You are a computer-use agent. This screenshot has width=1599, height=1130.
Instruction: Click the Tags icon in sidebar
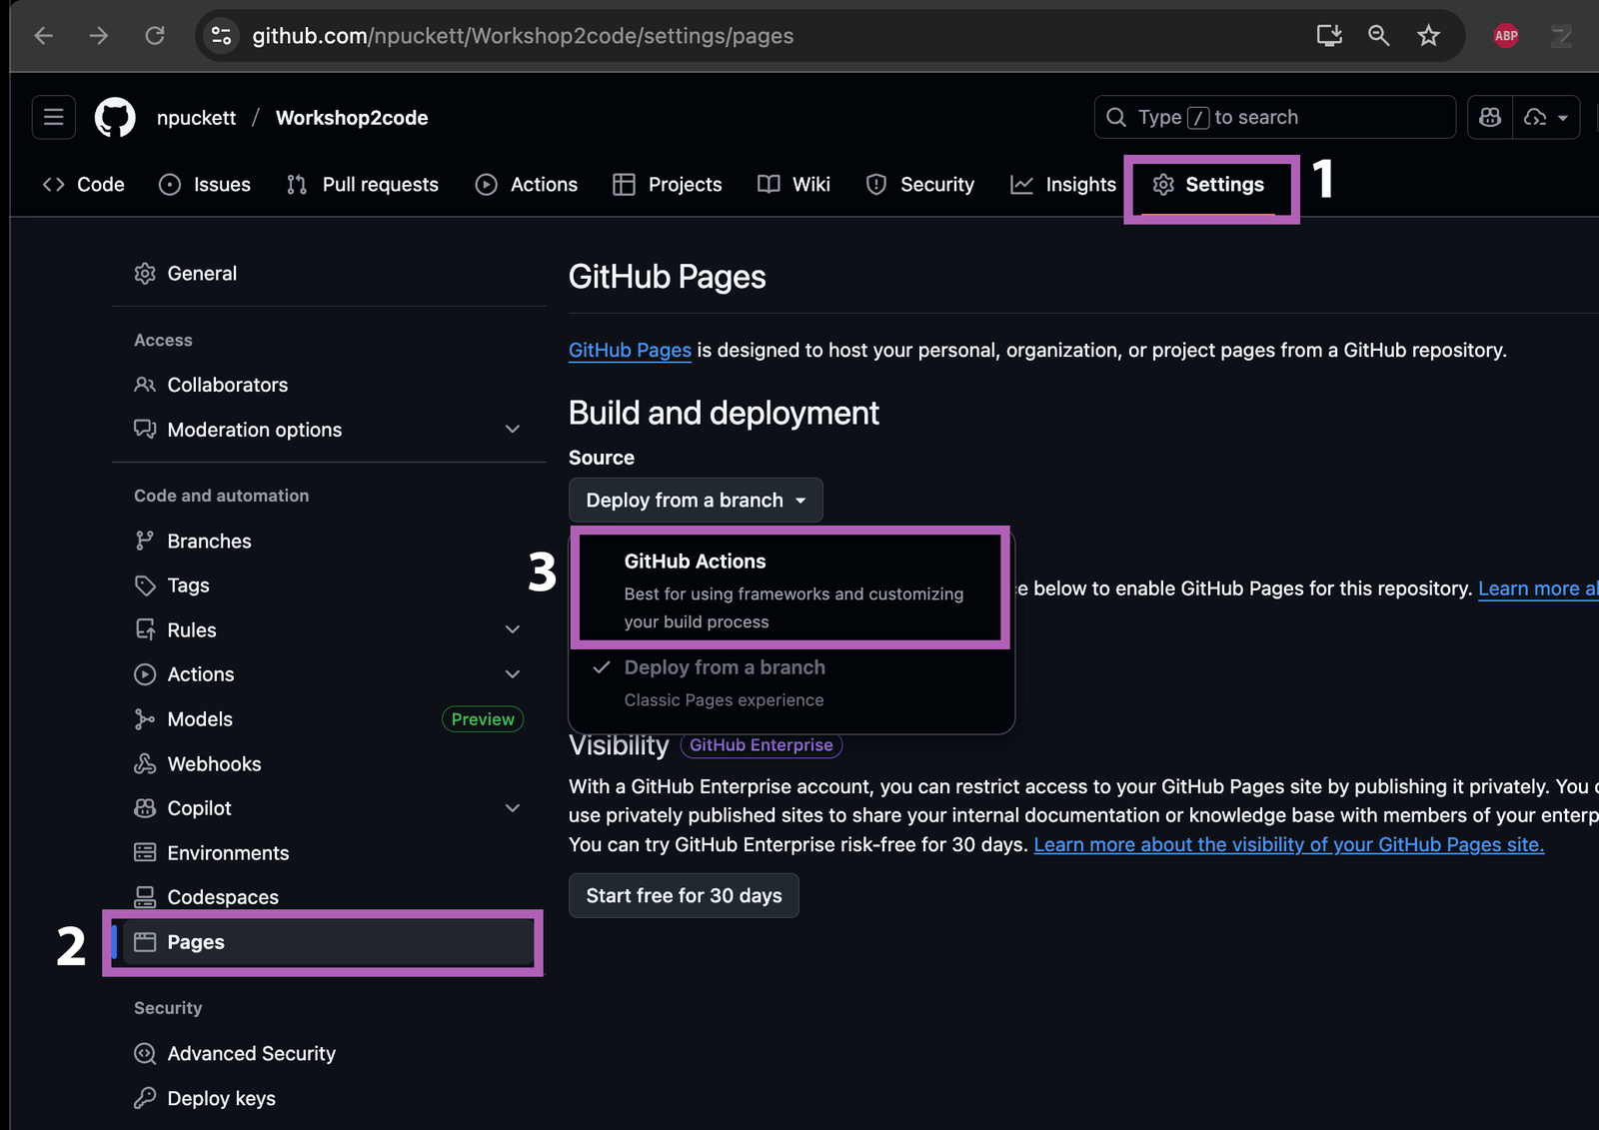click(145, 585)
